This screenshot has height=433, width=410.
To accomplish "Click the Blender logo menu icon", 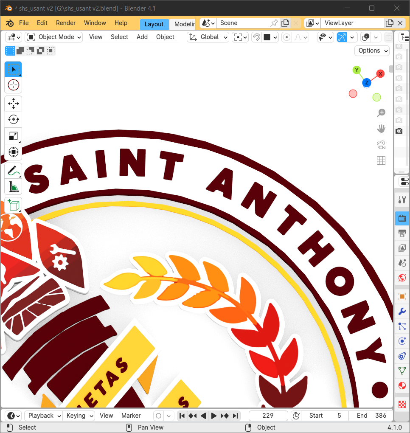I will [x=10, y=23].
